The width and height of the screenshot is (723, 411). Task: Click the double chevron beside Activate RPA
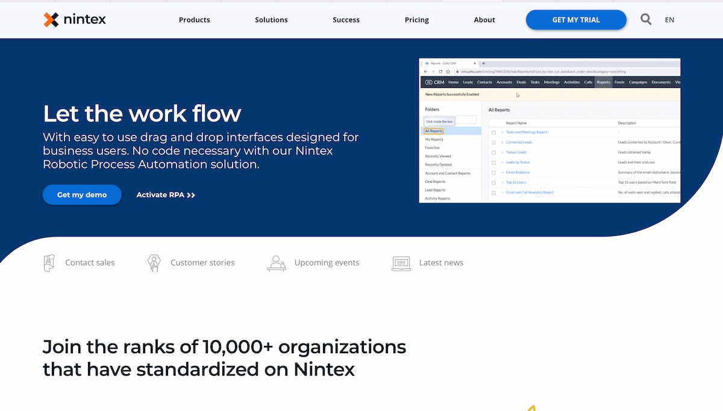(x=191, y=195)
